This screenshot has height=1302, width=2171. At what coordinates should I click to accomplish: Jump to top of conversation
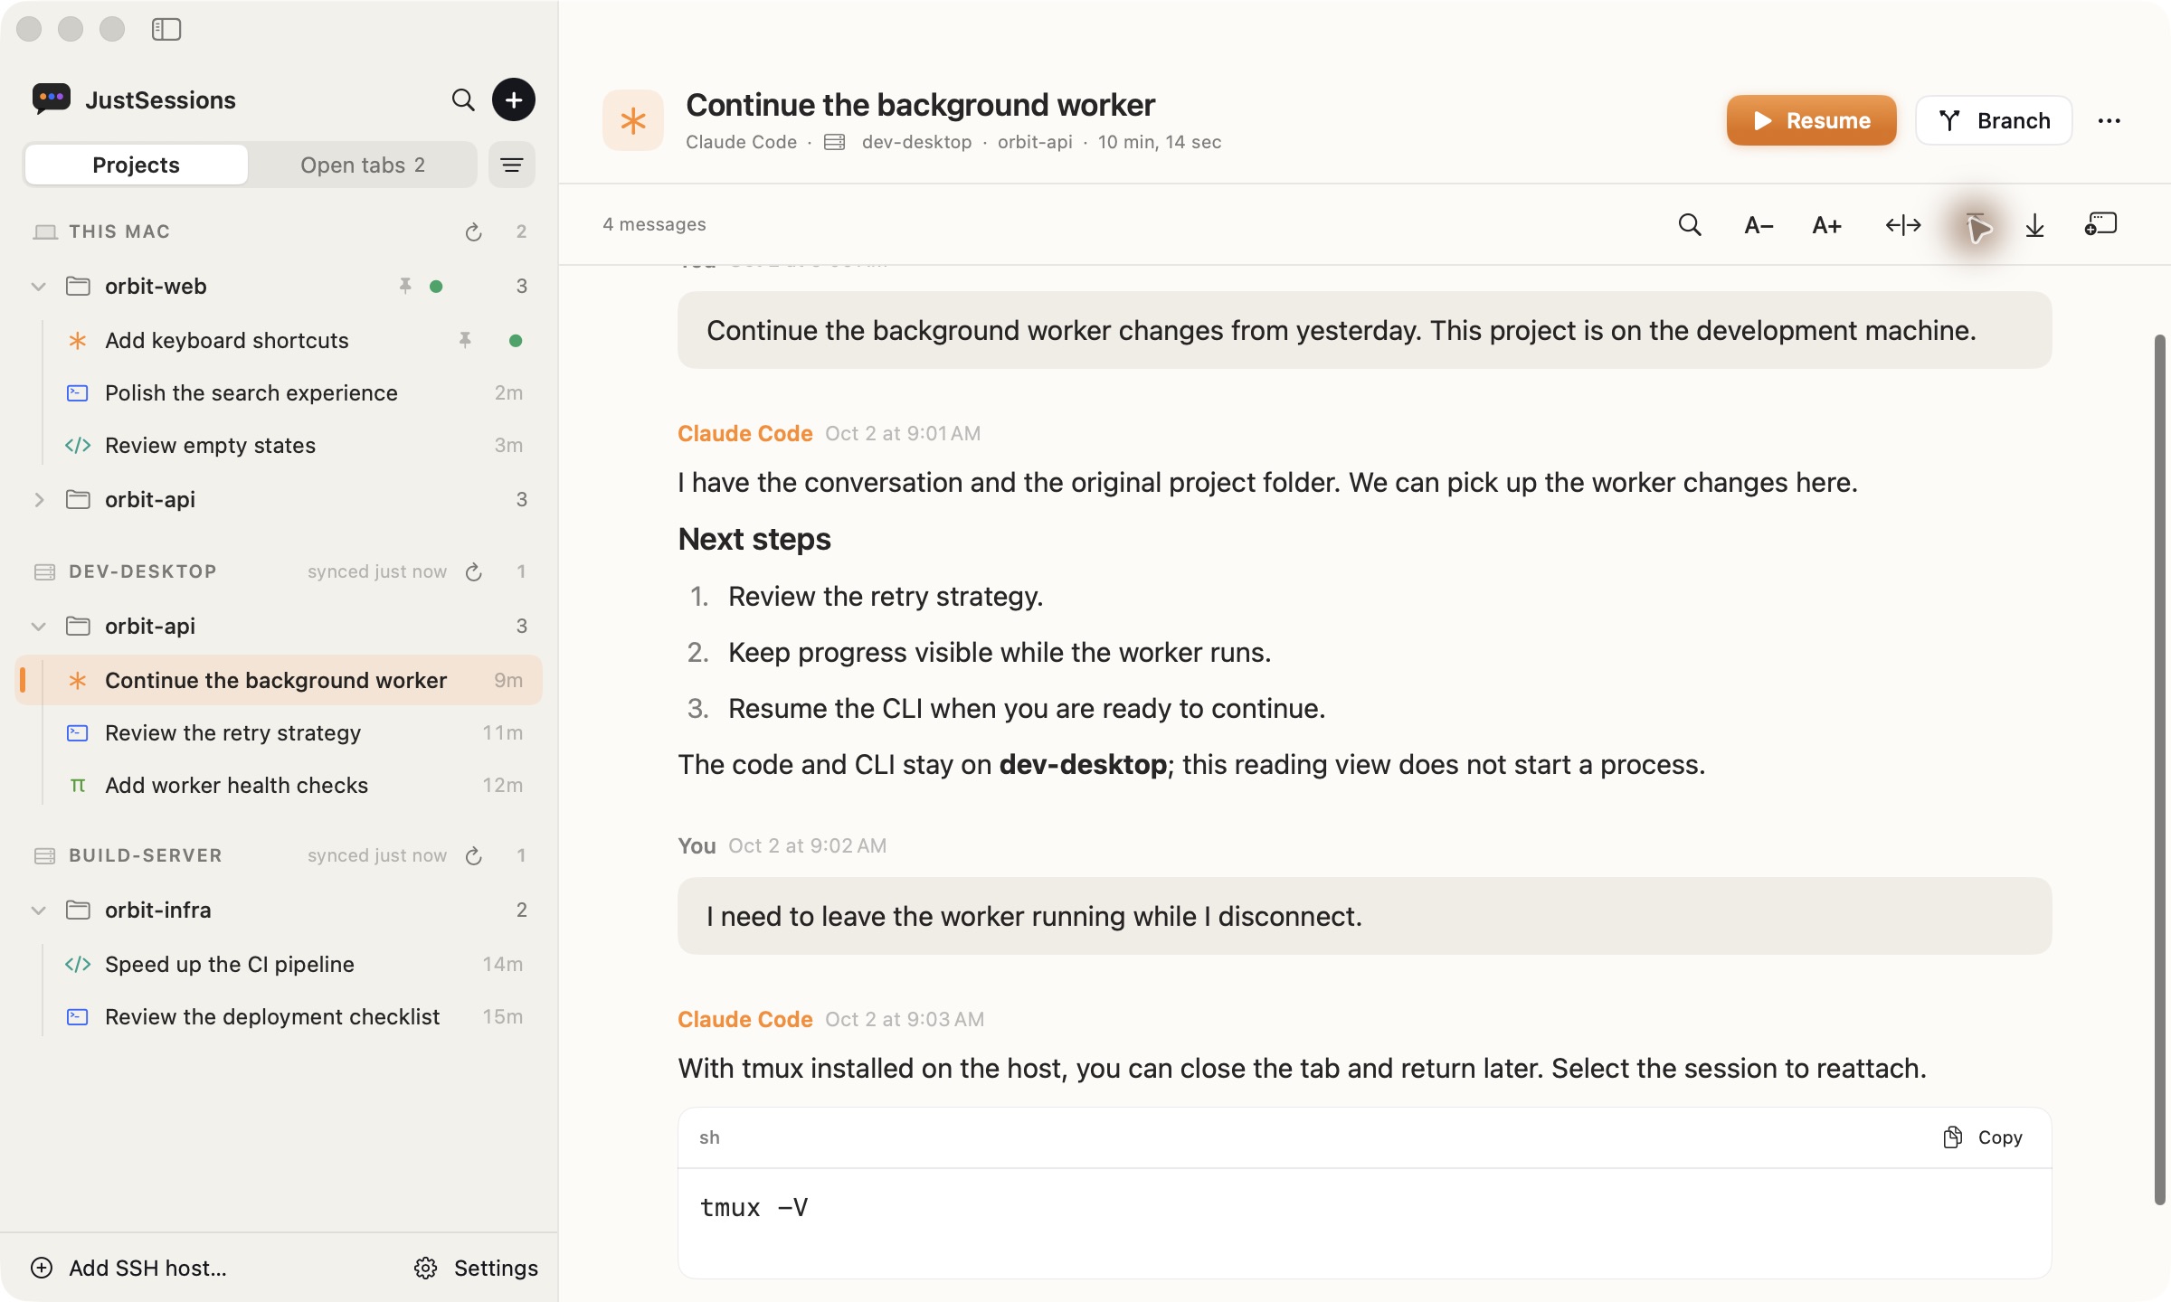[1975, 225]
